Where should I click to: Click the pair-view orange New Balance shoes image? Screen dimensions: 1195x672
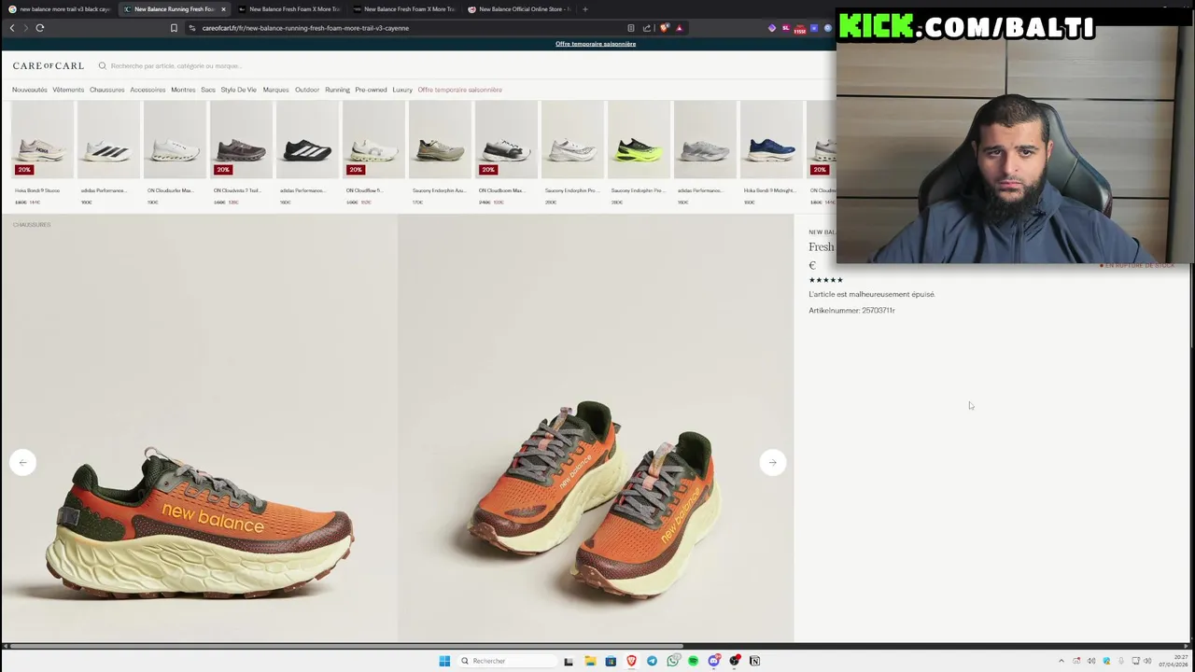click(596, 429)
